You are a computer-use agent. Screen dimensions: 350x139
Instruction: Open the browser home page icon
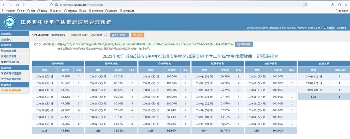[x=24, y=5]
